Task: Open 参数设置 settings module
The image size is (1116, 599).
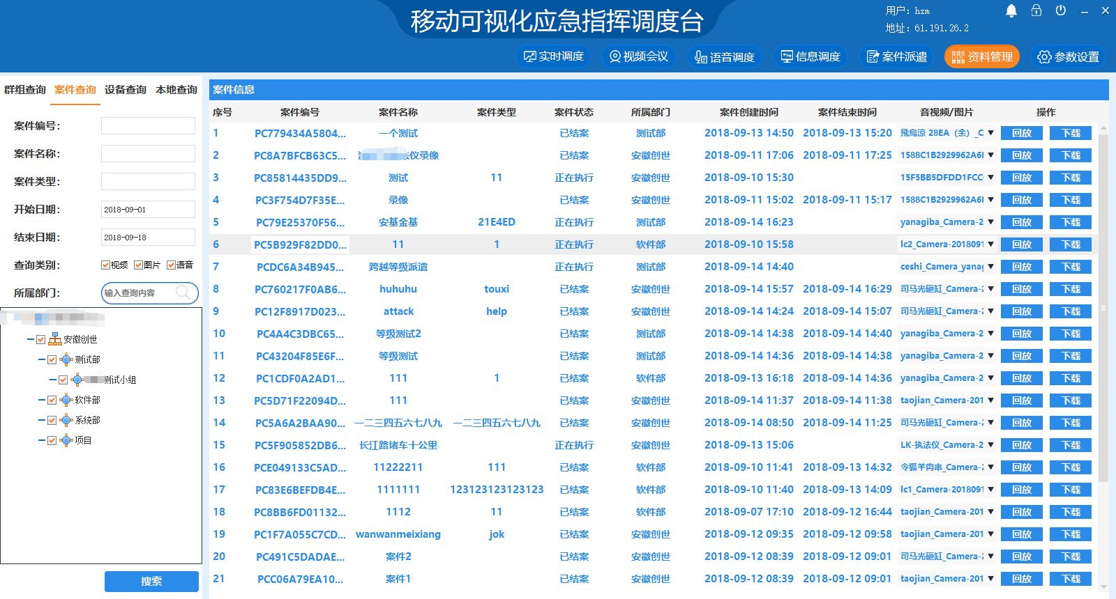Action: tap(1069, 57)
